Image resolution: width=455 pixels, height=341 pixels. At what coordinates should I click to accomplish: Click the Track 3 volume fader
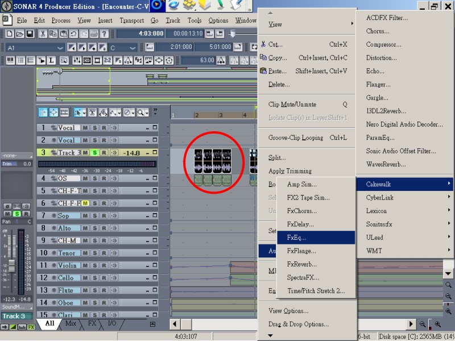133,153
